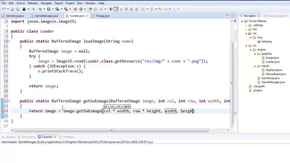This screenshot has width=290, height=163.
Task: Click the New Java Class icon
Action: pyautogui.click(x=81, y=9)
